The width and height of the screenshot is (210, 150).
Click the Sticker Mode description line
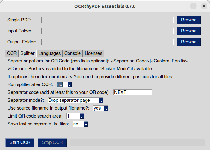click(x=80, y=69)
